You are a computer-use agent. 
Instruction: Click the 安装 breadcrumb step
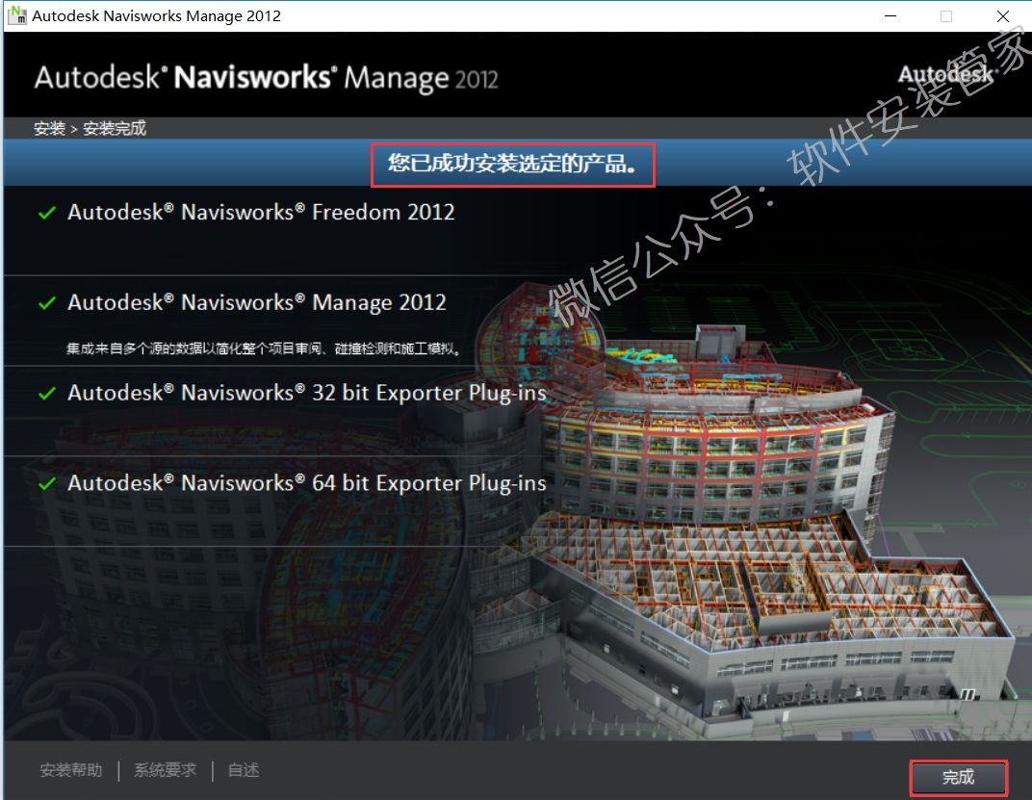(x=49, y=128)
